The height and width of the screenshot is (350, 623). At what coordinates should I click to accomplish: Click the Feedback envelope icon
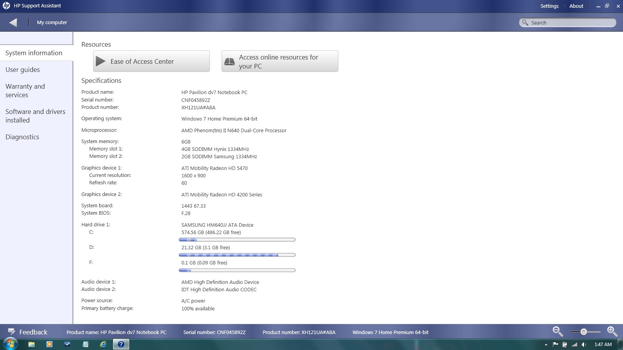pyautogui.click(x=11, y=332)
